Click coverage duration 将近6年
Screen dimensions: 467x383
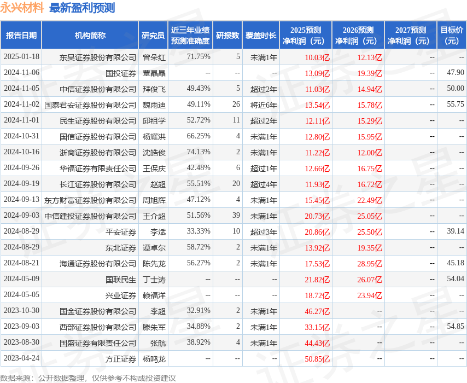tap(264, 105)
